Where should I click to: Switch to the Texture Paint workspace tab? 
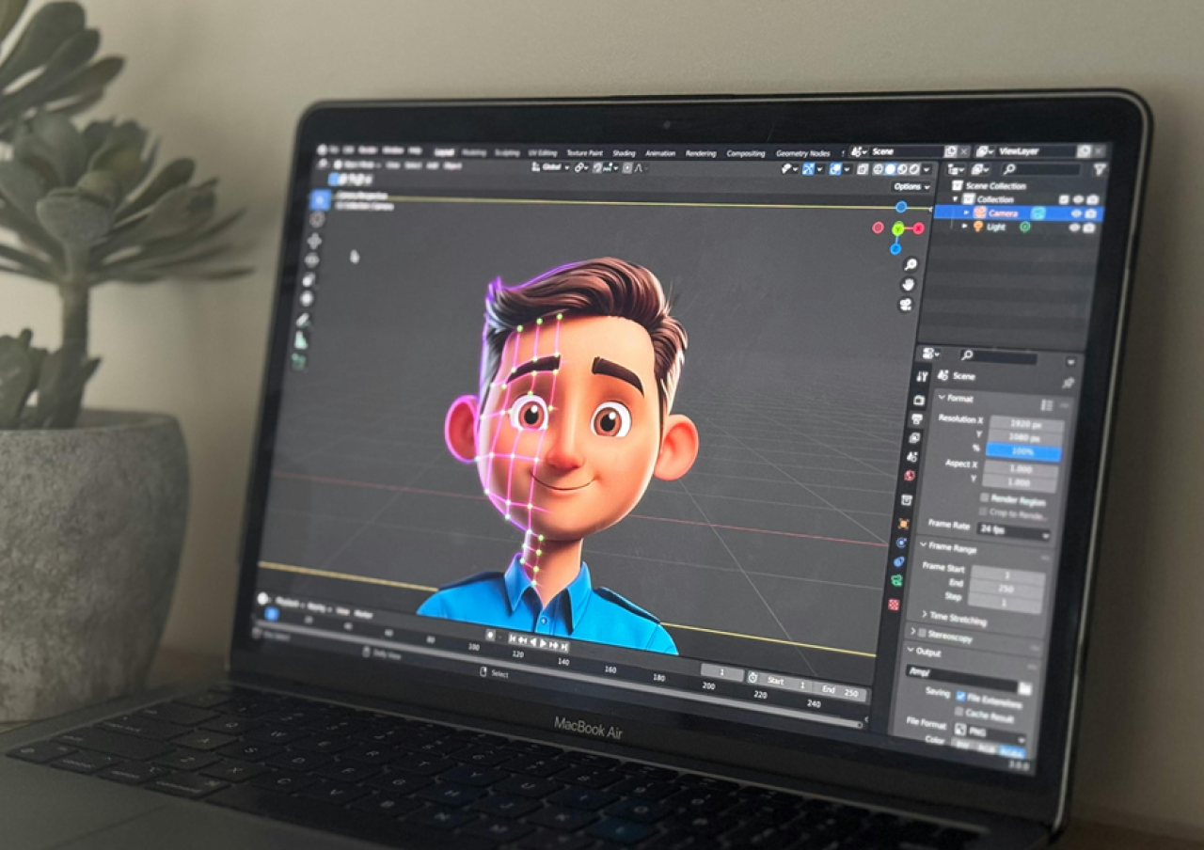(x=584, y=153)
